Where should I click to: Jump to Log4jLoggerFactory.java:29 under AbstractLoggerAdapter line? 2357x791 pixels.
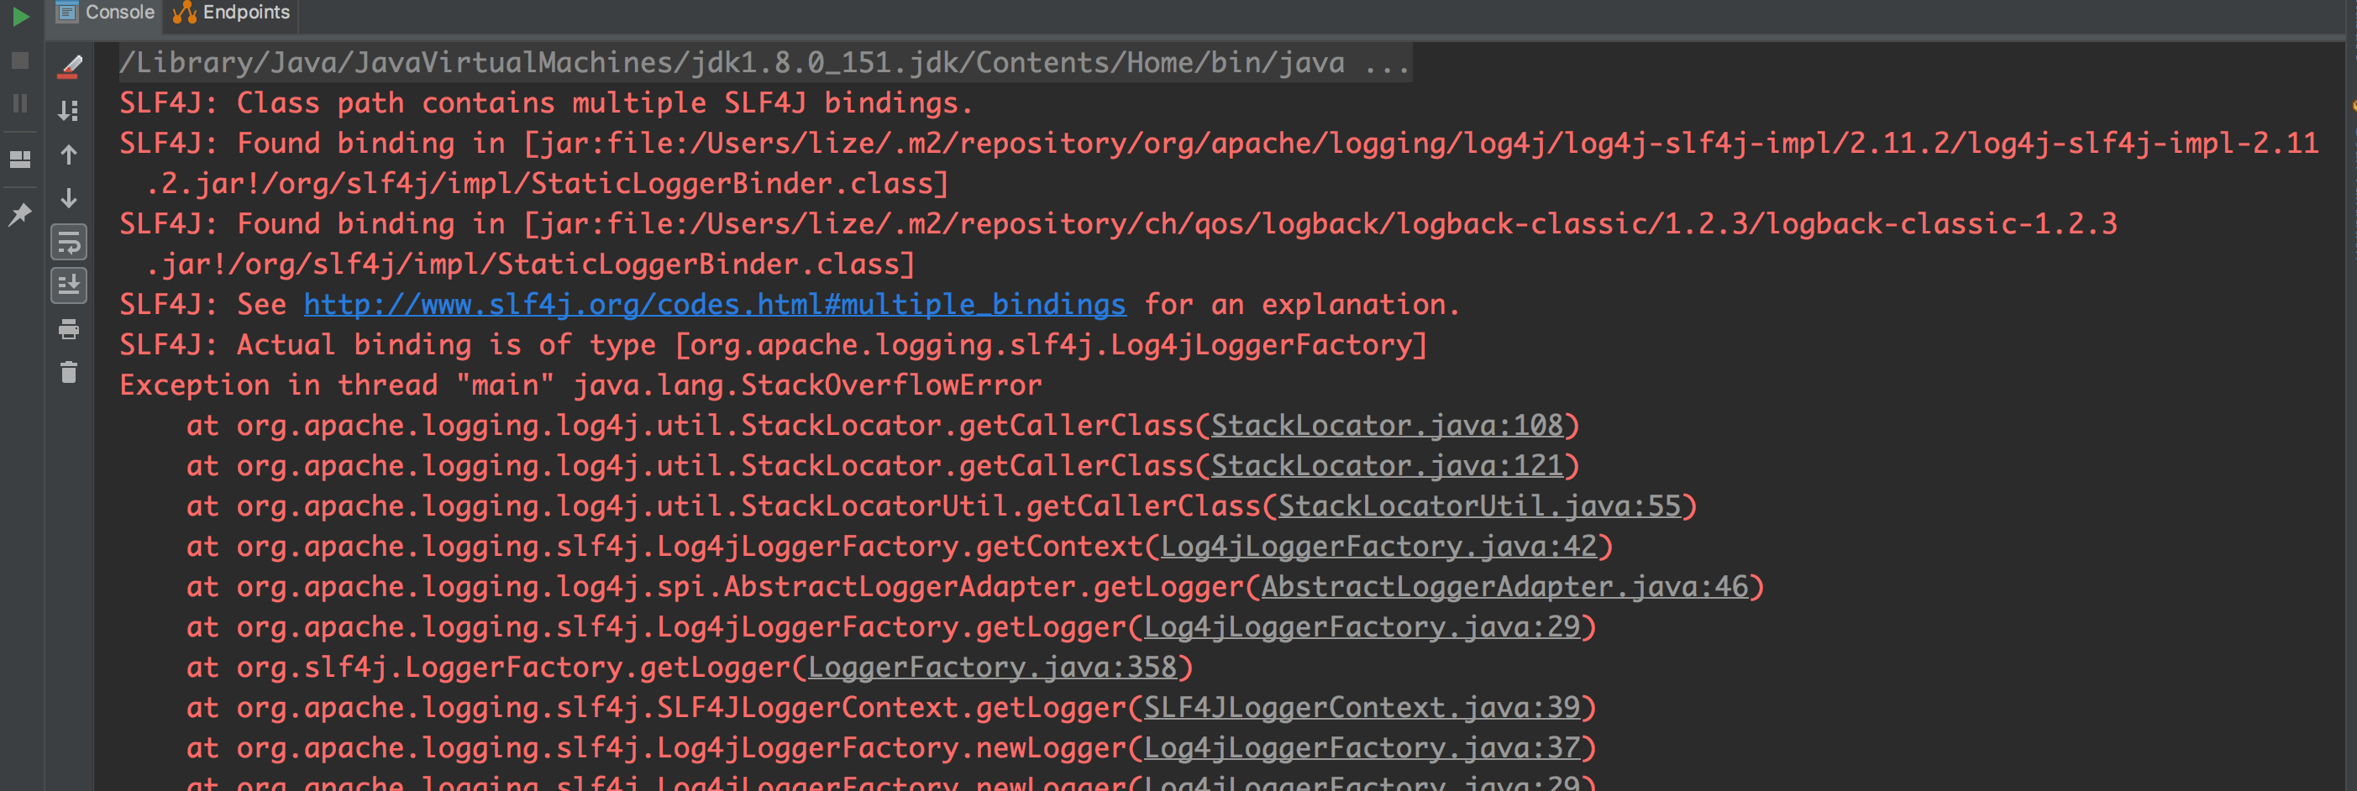pos(1362,626)
